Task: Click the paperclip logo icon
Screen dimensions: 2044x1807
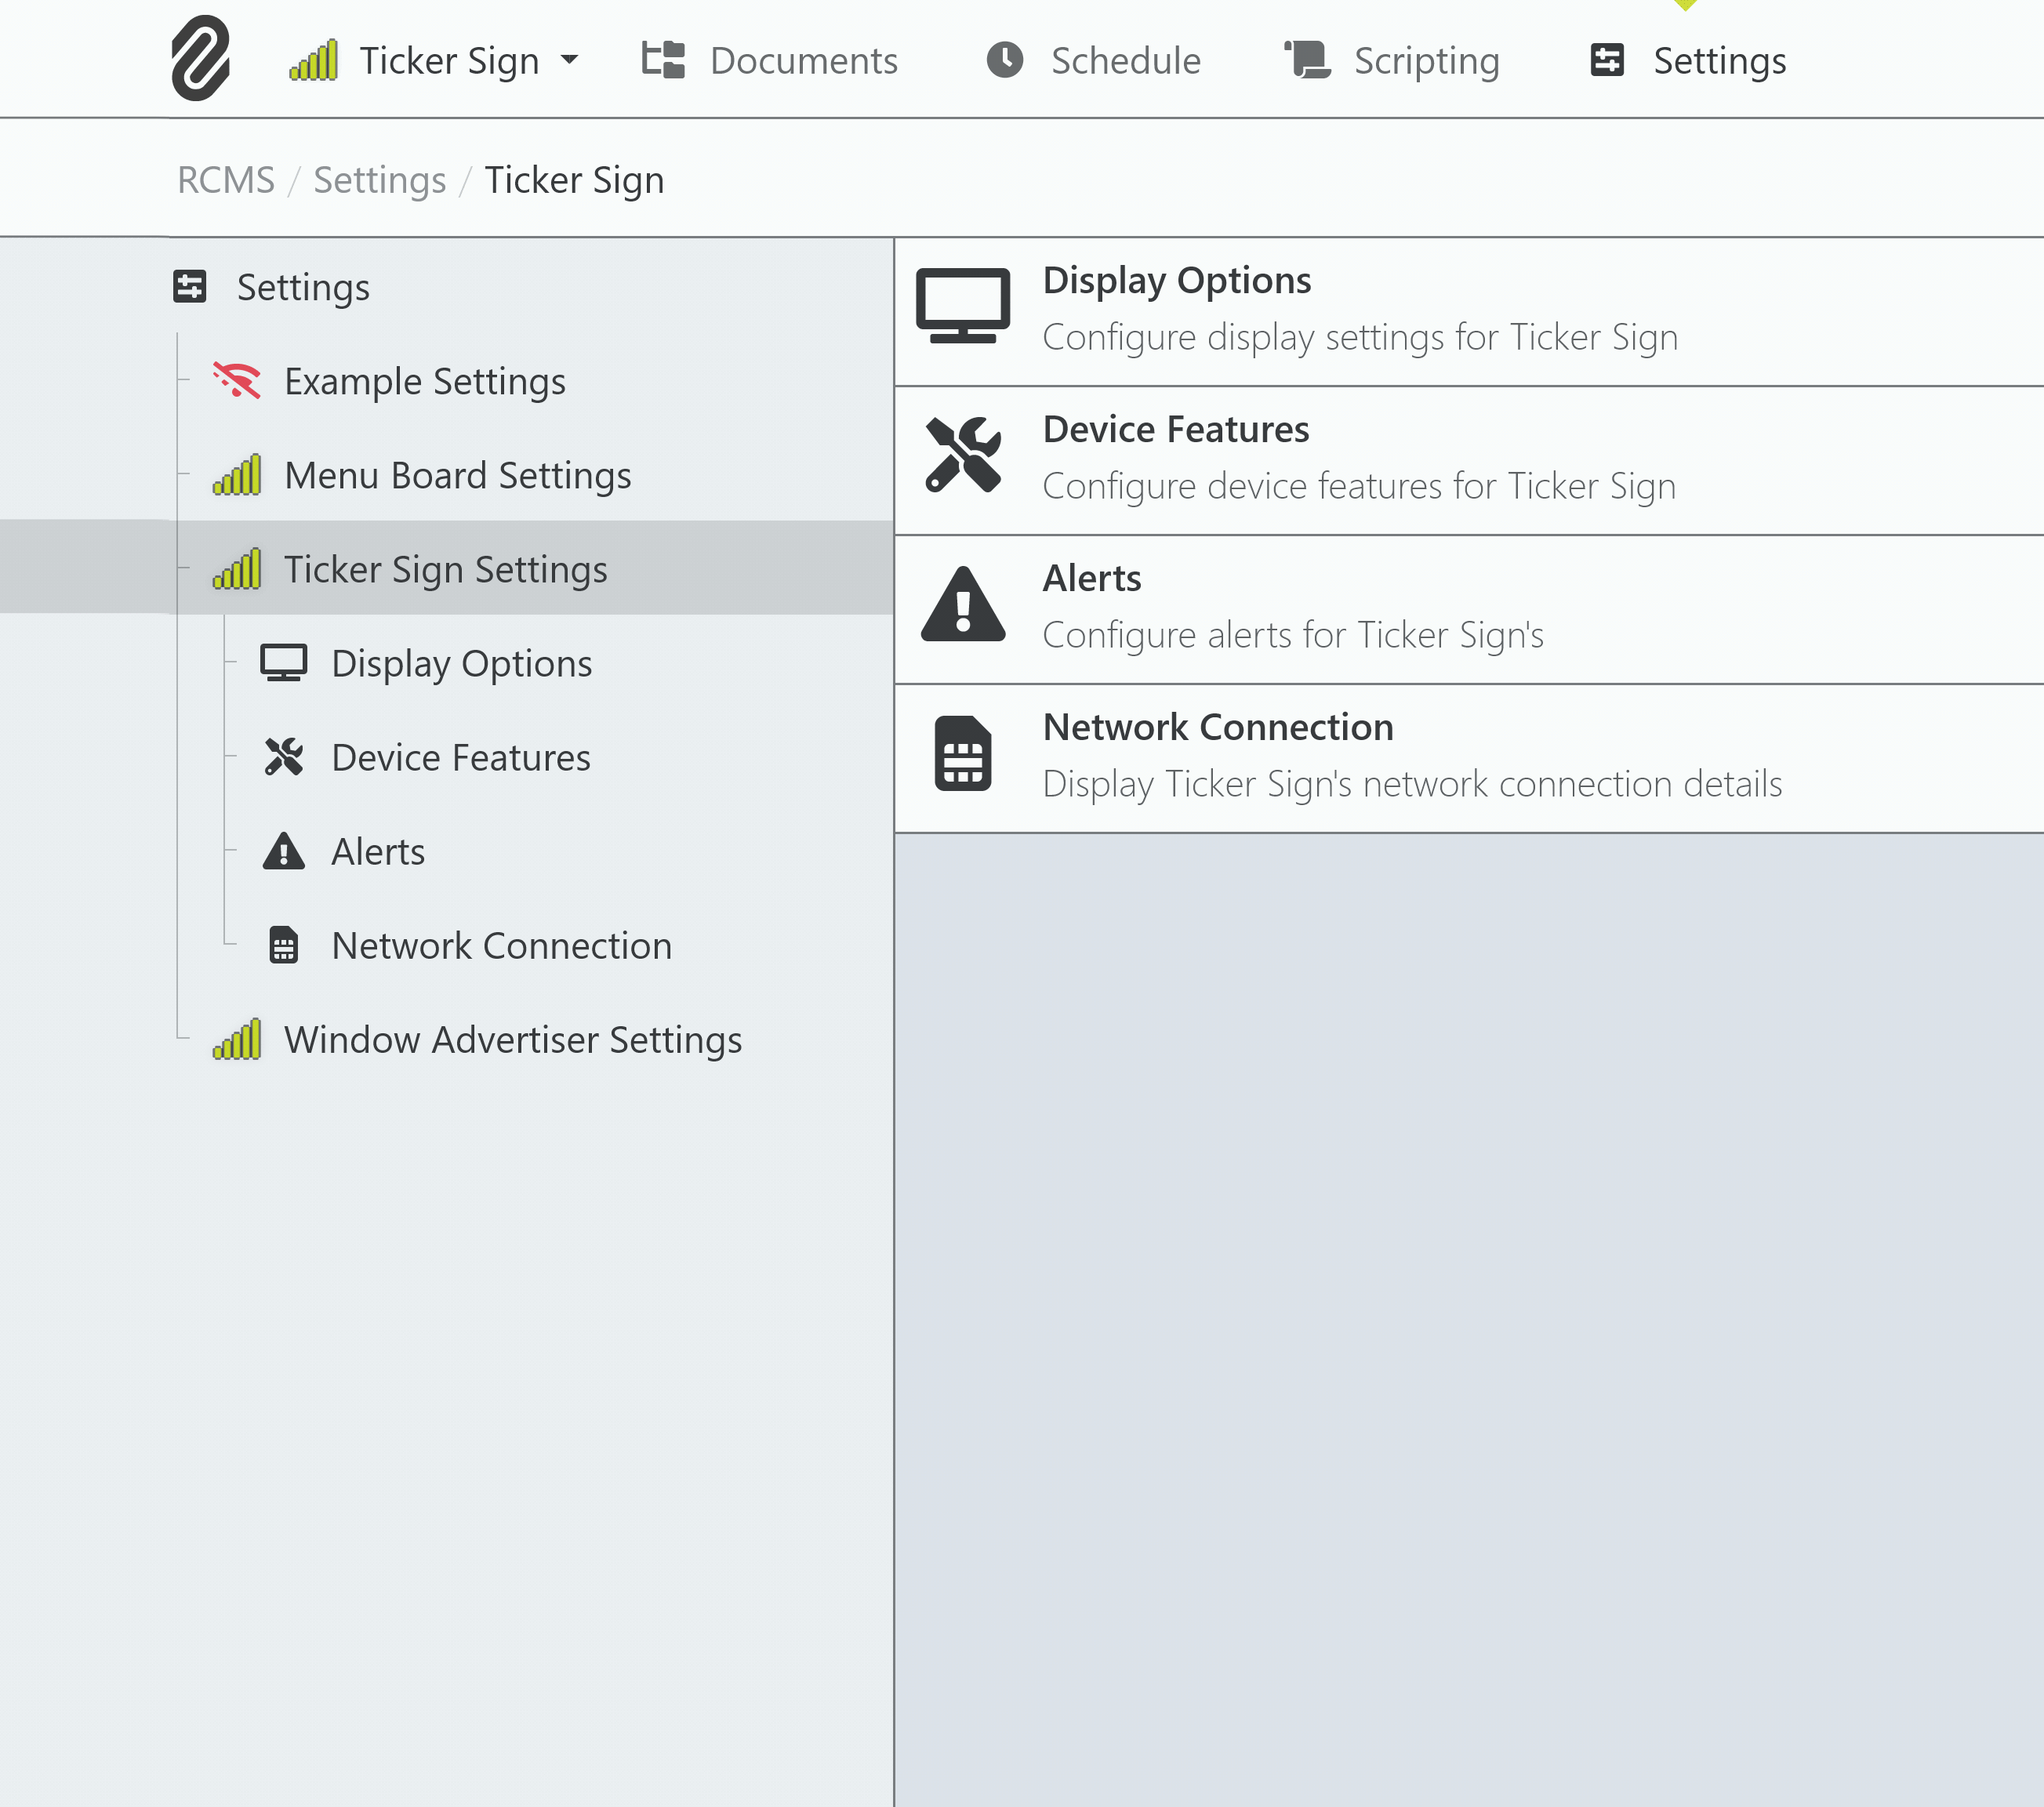Action: 200,58
